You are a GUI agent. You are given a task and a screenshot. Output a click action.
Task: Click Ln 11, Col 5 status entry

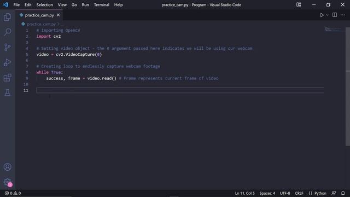click(244, 193)
